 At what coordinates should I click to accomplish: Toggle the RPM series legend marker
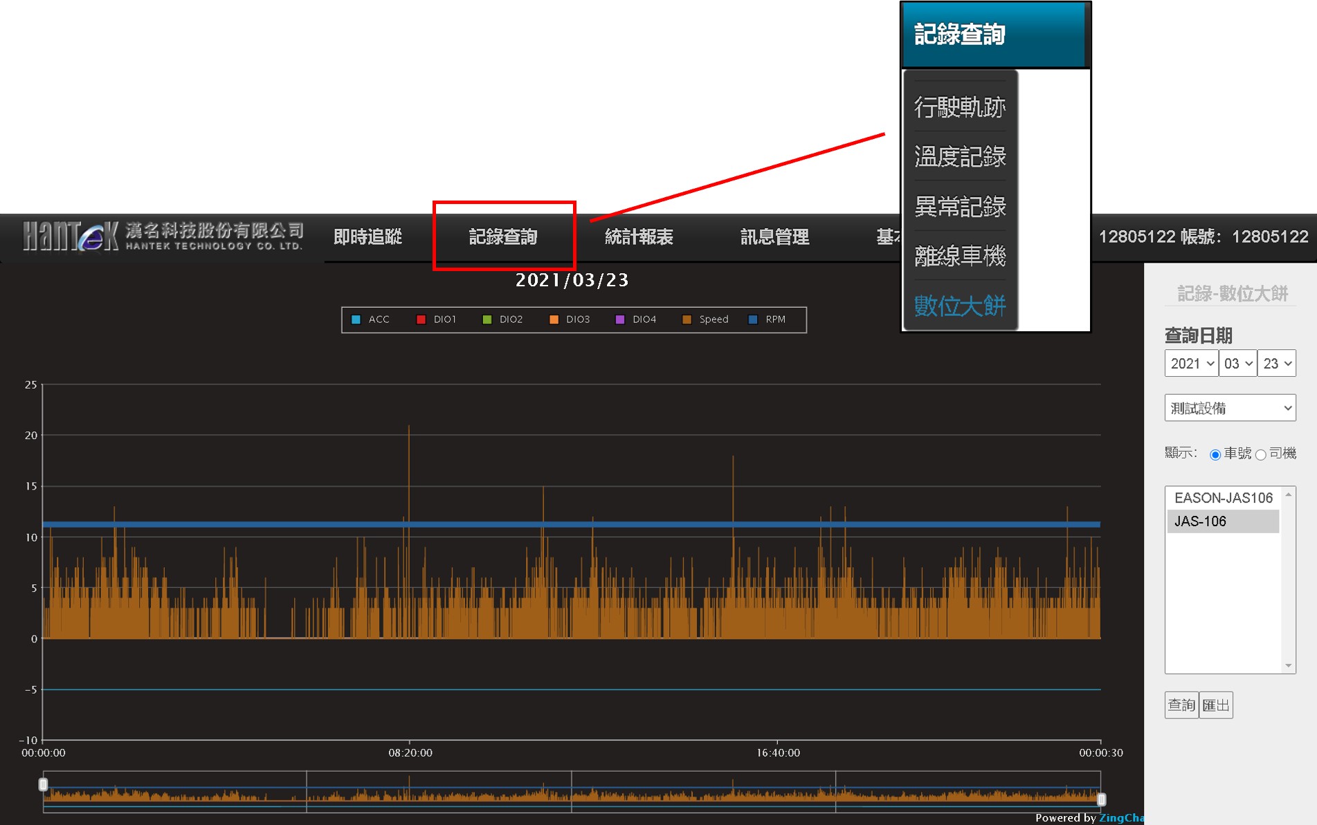[753, 319]
